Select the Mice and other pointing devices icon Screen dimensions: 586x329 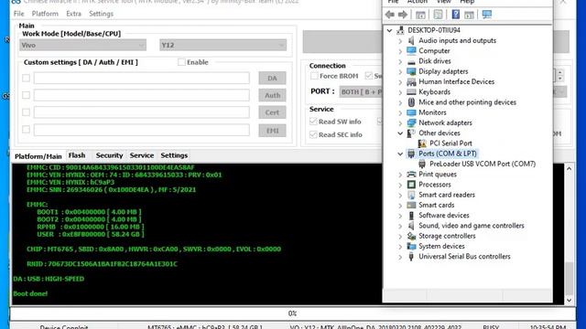(411, 101)
